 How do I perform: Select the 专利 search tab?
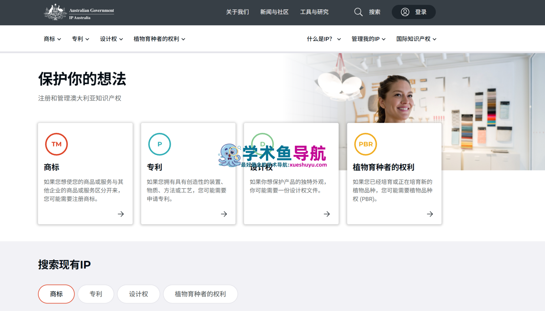pos(96,294)
